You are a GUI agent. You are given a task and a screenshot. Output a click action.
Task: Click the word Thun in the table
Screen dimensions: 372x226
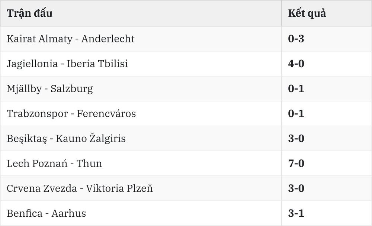(89, 164)
